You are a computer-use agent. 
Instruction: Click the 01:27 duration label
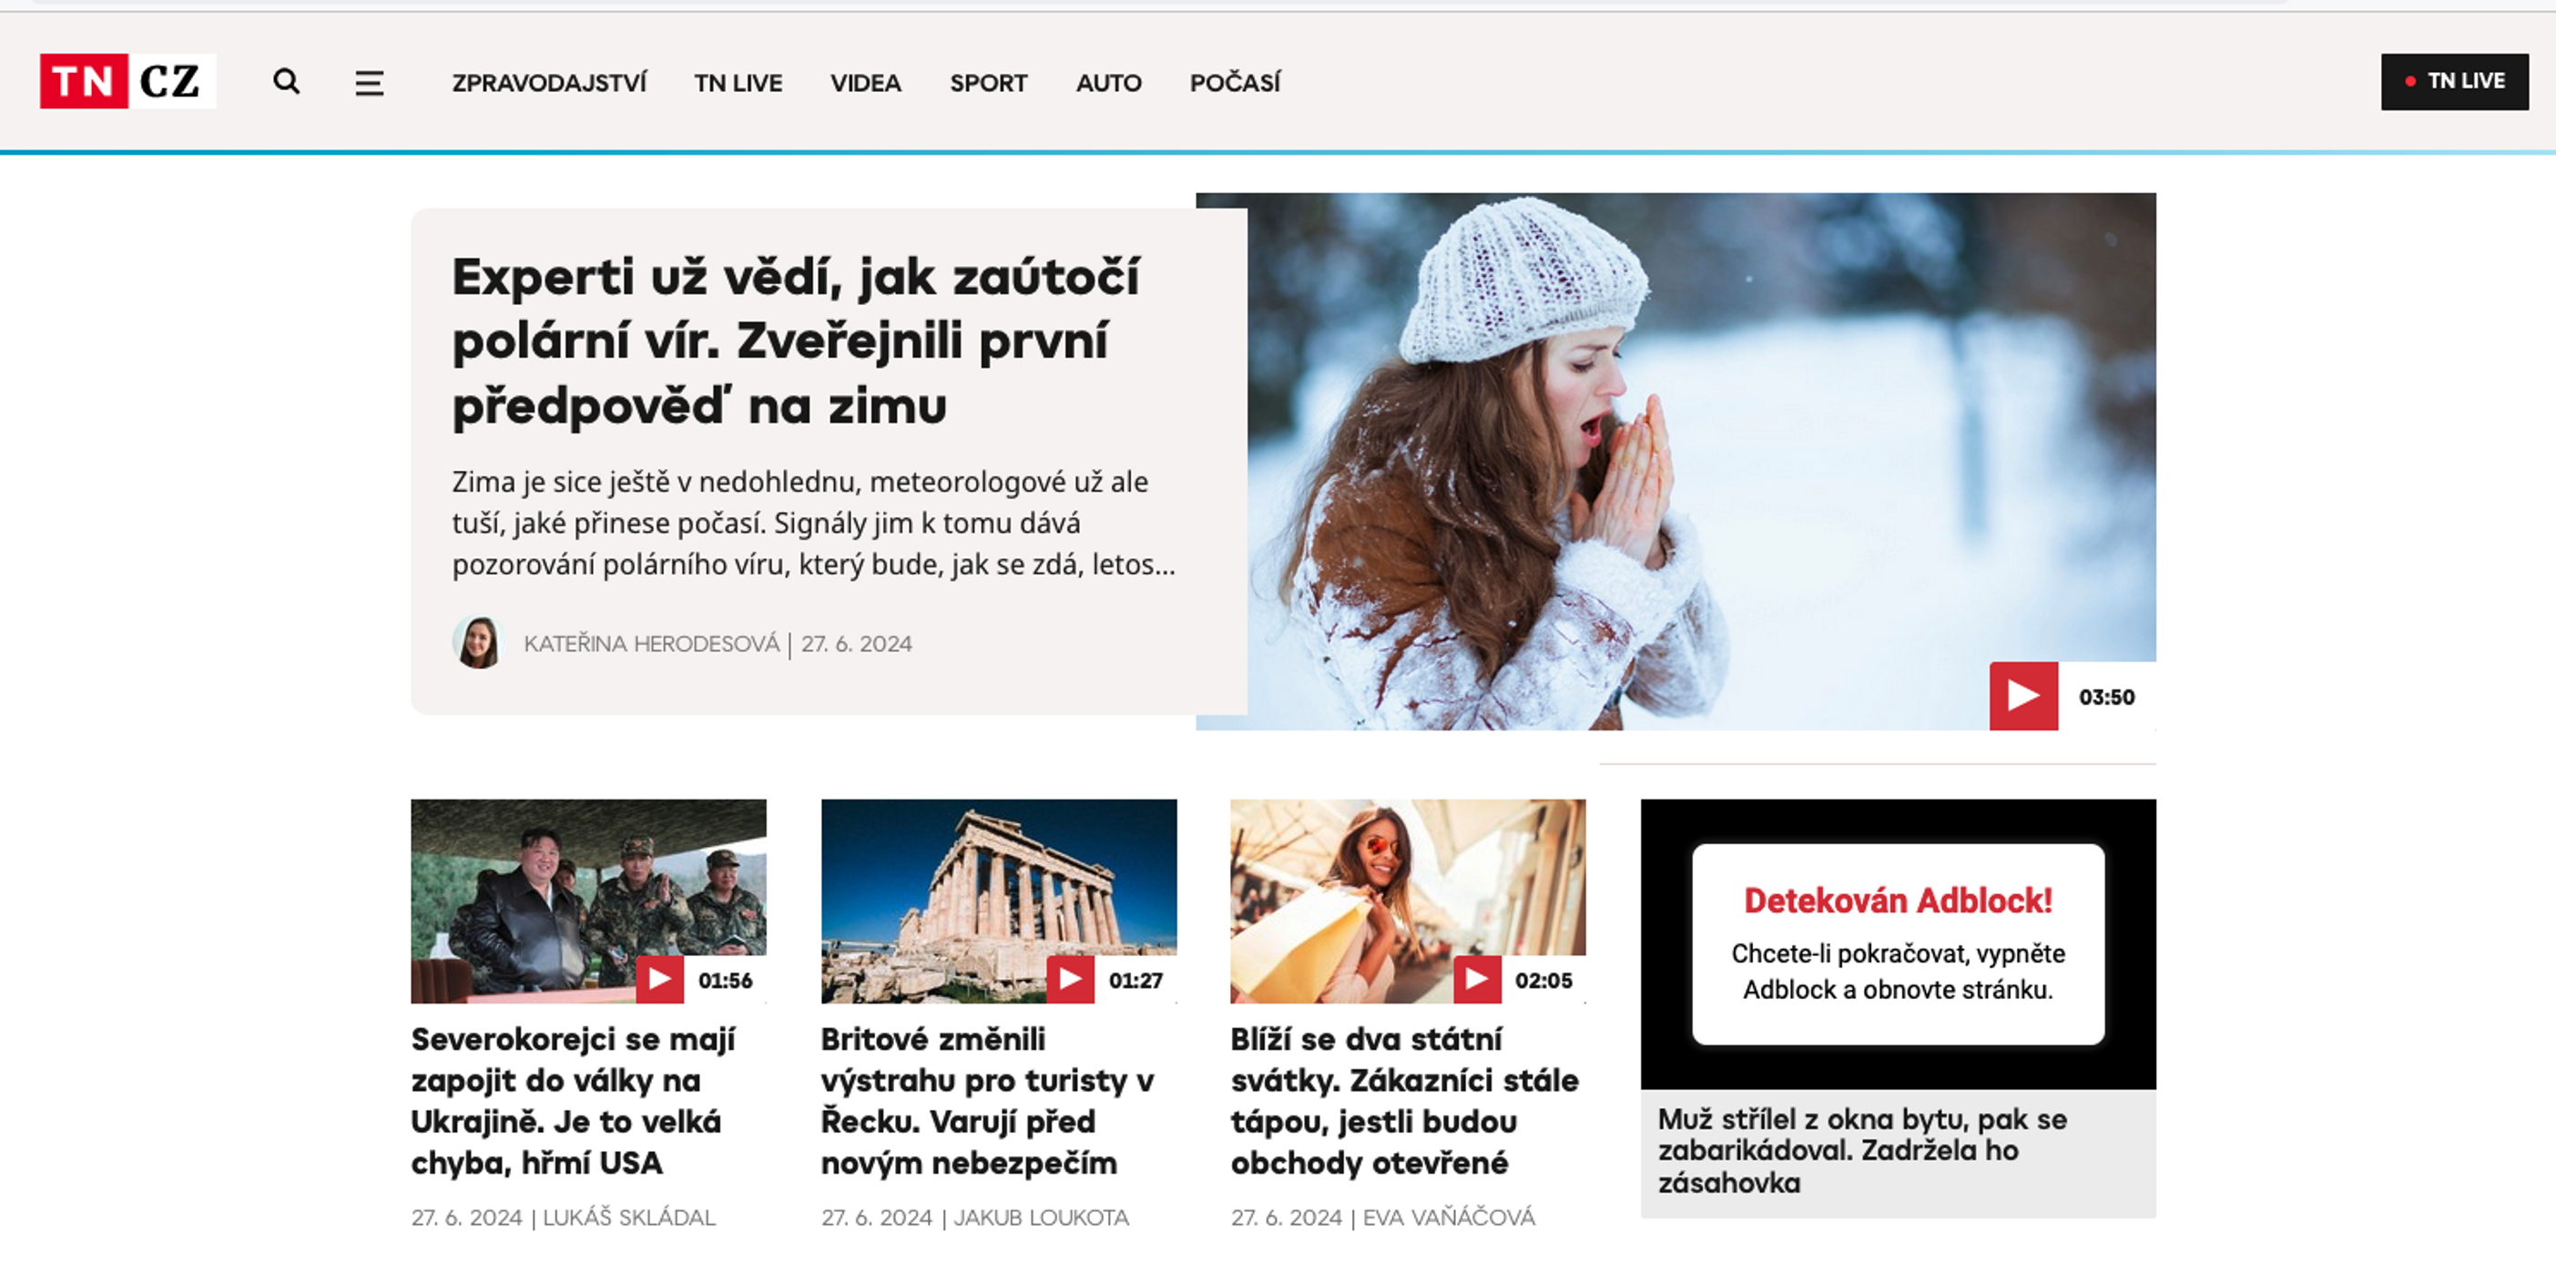click(x=1136, y=981)
